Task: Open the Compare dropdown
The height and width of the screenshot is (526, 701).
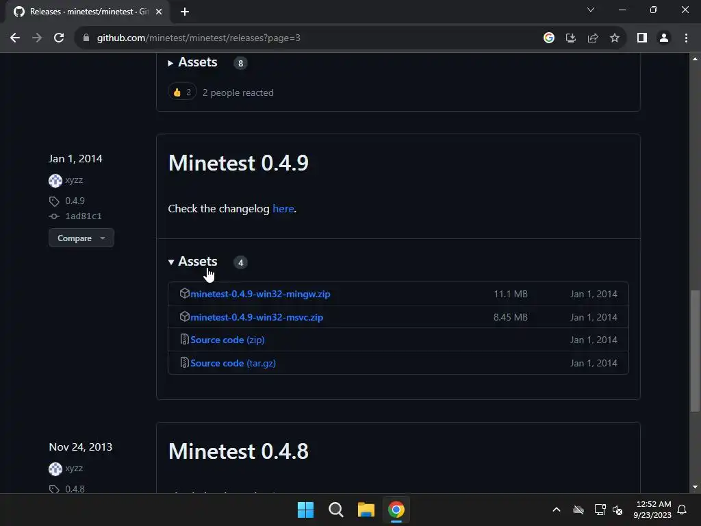Action: (81, 238)
